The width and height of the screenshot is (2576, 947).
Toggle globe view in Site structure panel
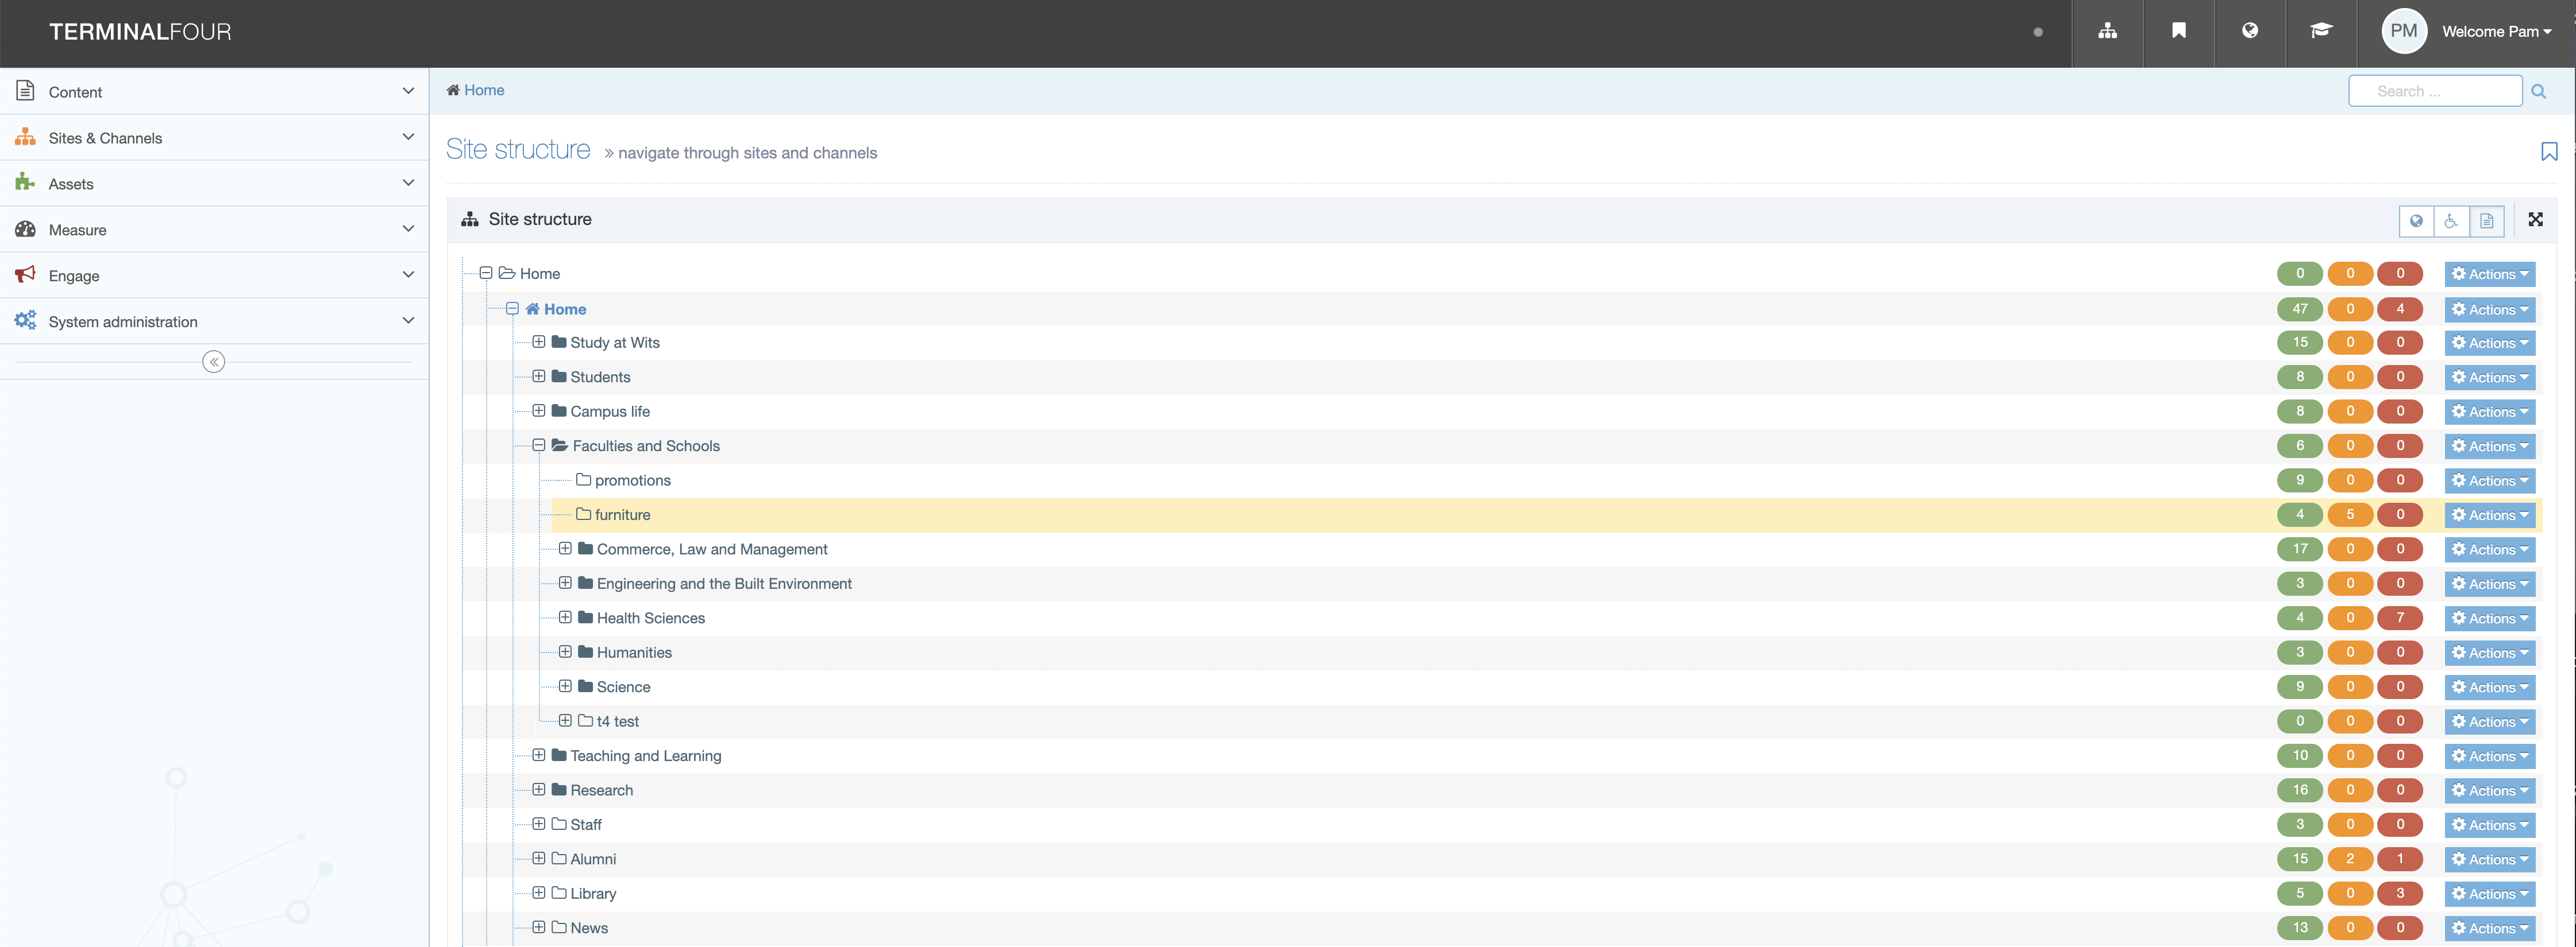(x=2416, y=221)
